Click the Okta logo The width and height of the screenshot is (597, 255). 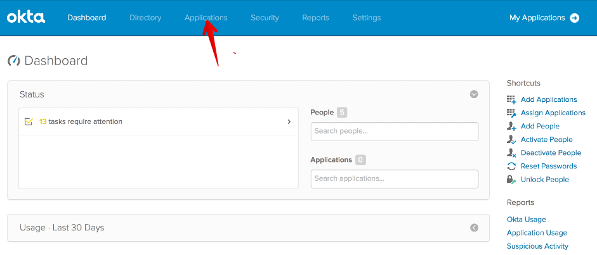(26, 18)
